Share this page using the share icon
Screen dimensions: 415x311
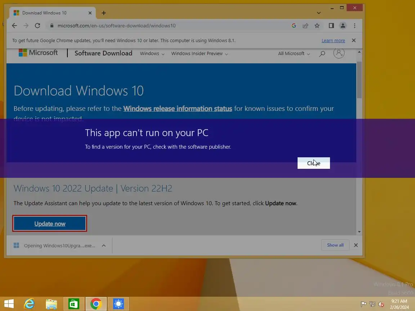coord(305,26)
